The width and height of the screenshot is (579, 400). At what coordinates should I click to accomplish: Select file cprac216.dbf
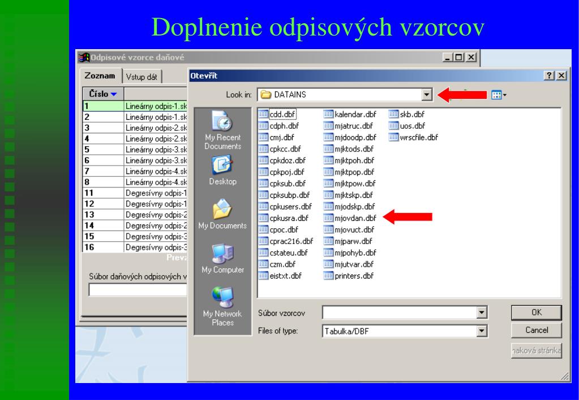click(x=286, y=241)
